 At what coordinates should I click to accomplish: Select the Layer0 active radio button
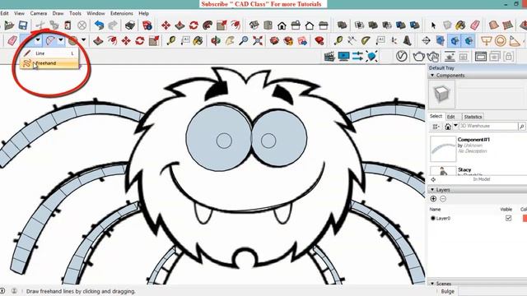(x=433, y=218)
